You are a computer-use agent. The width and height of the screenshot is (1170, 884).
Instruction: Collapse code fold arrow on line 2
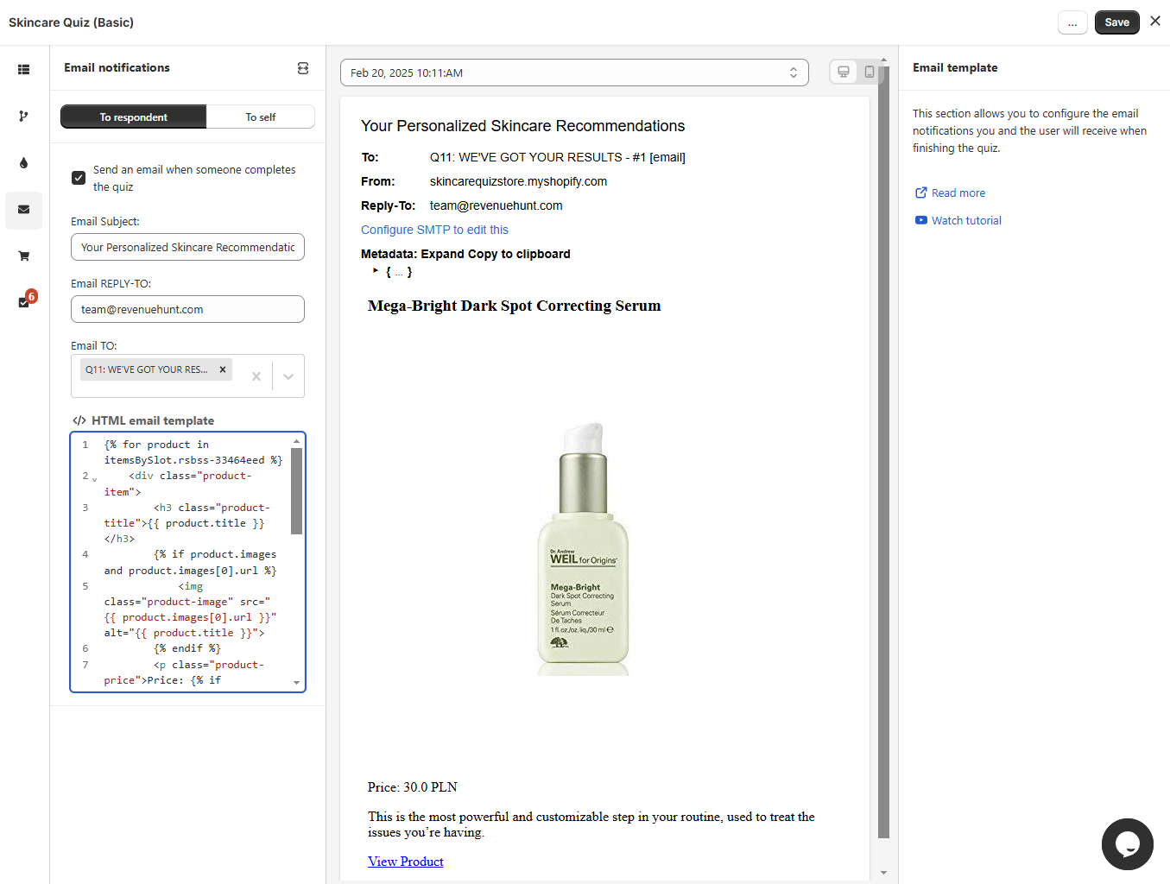pos(95,478)
